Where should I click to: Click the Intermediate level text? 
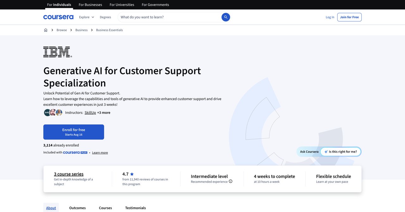(209, 177)
